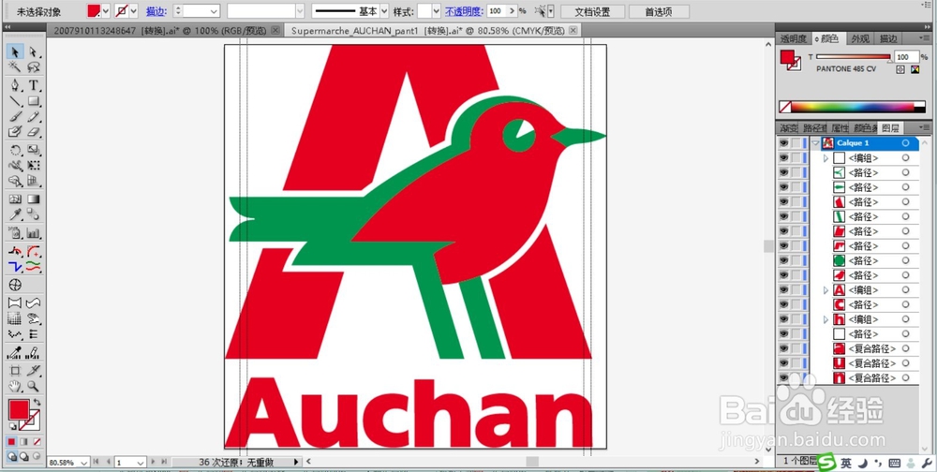Screen dimensions: 937x472
Task: Open the 外观 panel tab
Action: click(x=860, y=38)
